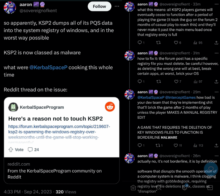This screenshot has width=220, height=196.
Task: Open Messages tab in bottom navigation
Action: [x=210, y=188]
